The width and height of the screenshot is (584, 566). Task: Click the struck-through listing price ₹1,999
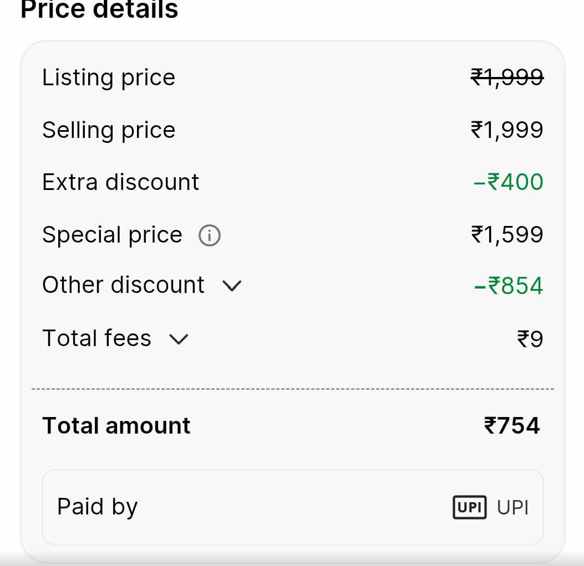pyautogui.click(x=507, y=78)
